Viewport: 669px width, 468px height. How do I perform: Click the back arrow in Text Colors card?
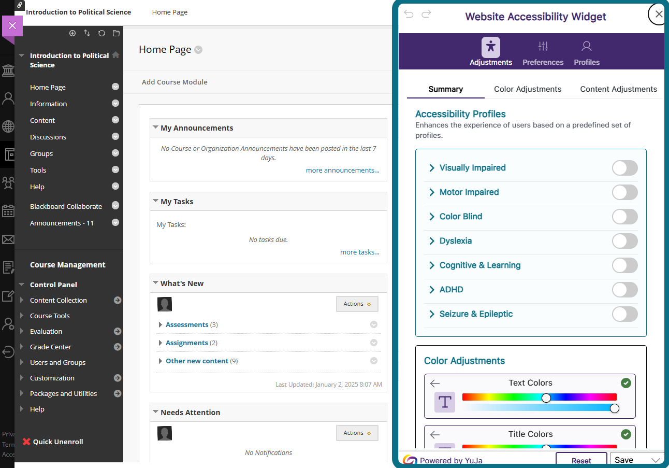[x=435, y=384]
